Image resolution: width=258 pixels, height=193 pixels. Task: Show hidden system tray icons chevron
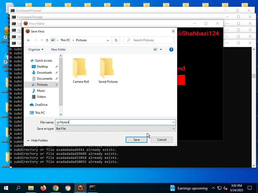tap(213, 188)
